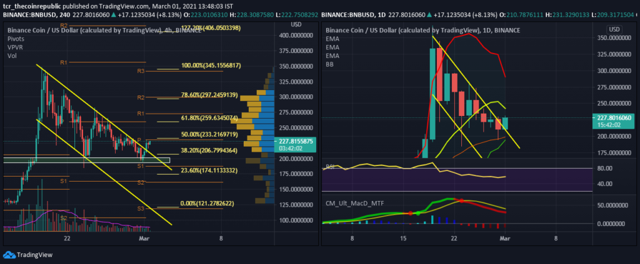Click the 0.00%(121.2782622) Fibonacci label
The image size is (640, 264).
point(208,203)
